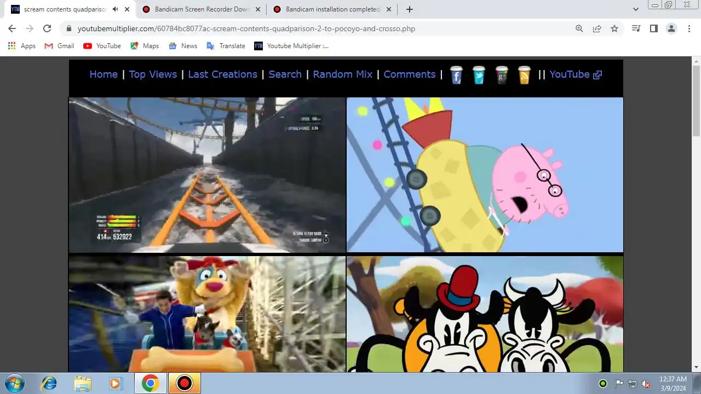Open Windows Media Player from taskbar
The height and width of the screenshot is (394, 701).
click(x=116, y=383)
